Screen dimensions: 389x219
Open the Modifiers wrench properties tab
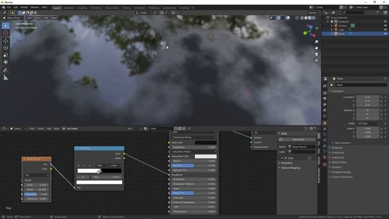click(x=325, y=129)
